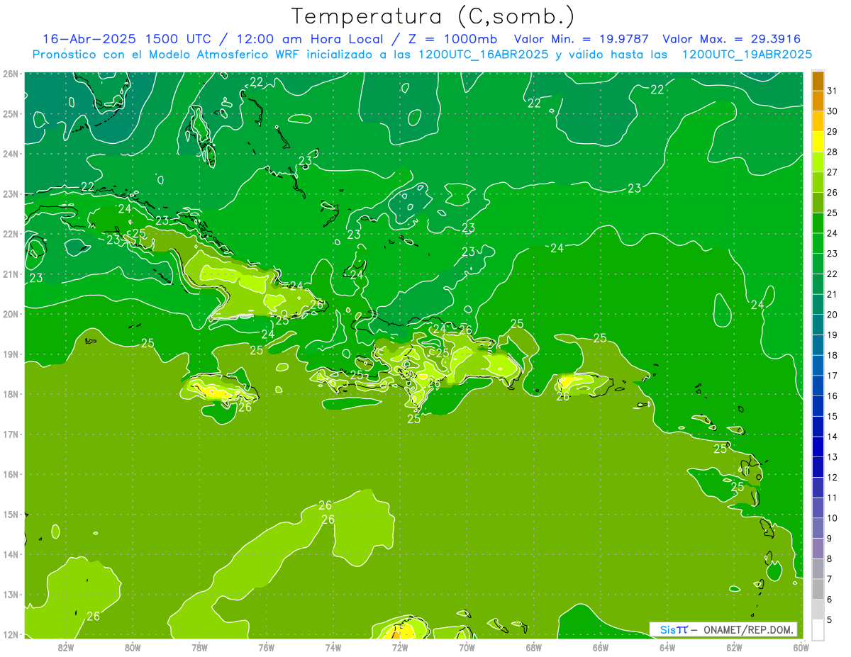Click the "78W" longitude axis label
This screenshot has height=657, width=851.
coord(199,646)
